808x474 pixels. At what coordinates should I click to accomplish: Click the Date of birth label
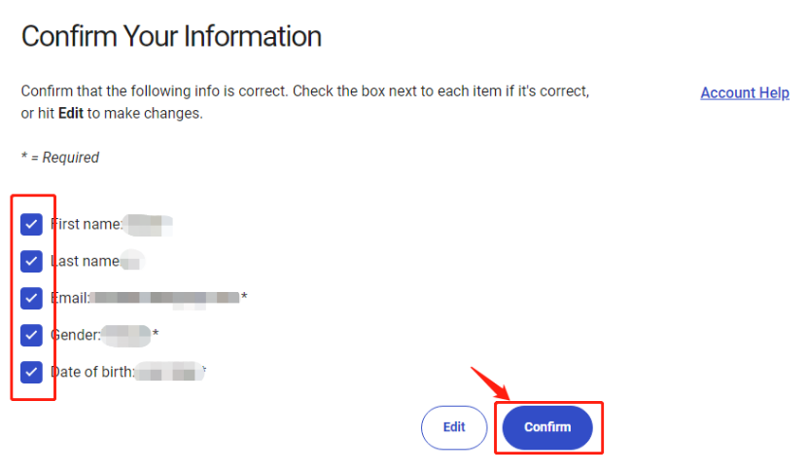tap(92, 371)
